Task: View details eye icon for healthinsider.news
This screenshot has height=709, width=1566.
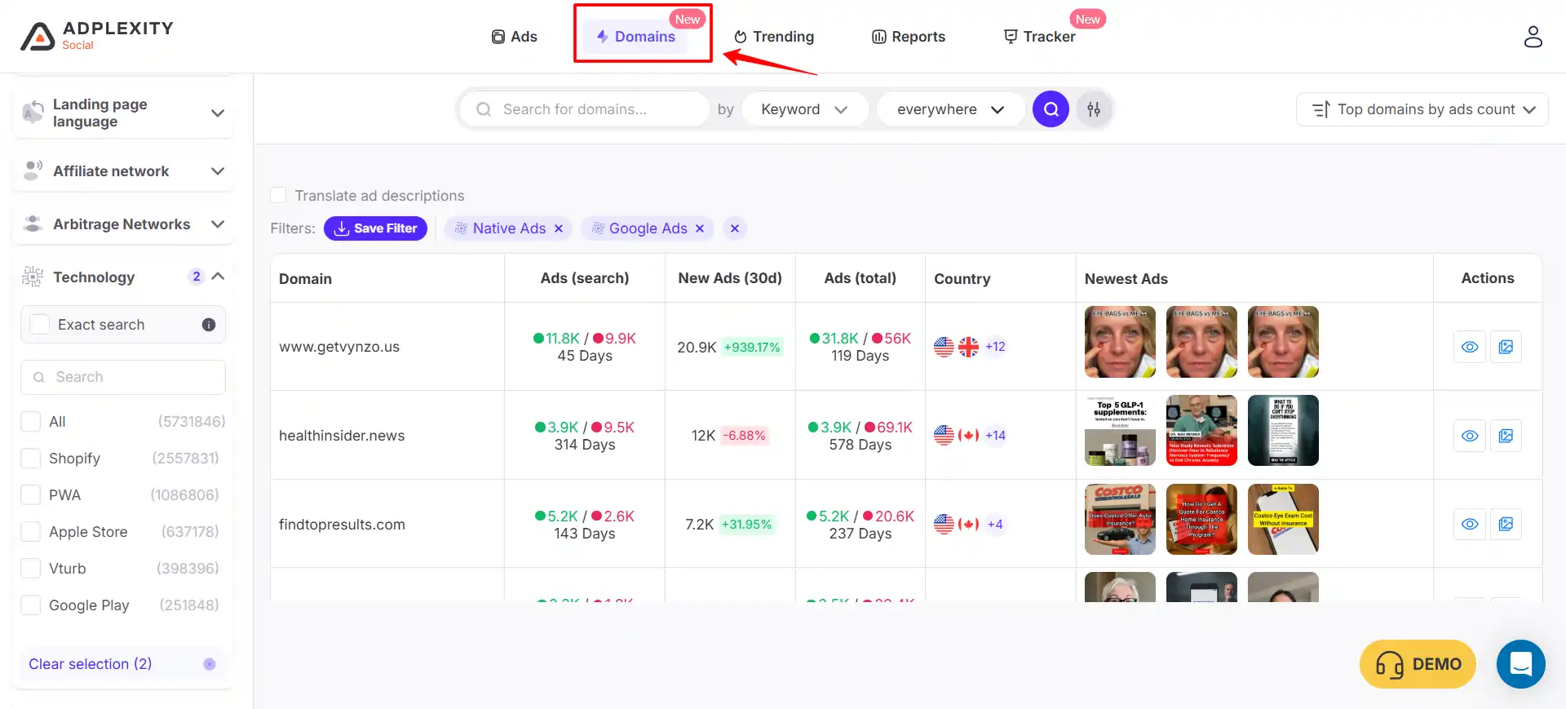Action: (x=1470, y=436)
